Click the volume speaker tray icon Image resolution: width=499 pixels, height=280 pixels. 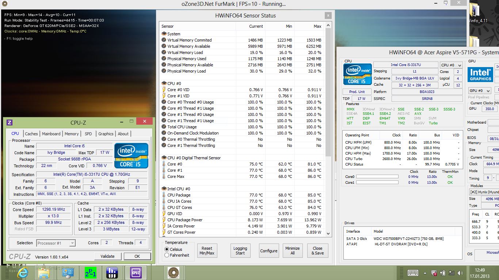[x=460, y=273]
